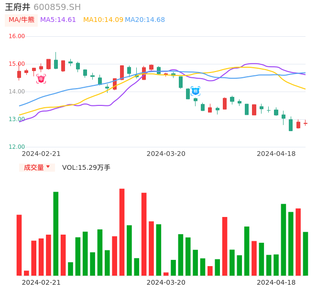Select the MA/牛熊 indicator button
This screenshot has height=289, width=328.
[x=22, y=20]
